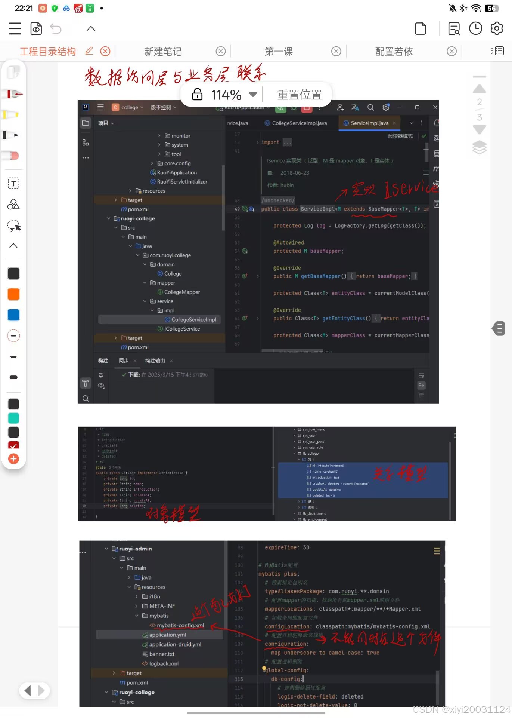Tap the right arrow at bottom-left
The image size is (512, 718).
pyautogui.click(x=41, y=690)
